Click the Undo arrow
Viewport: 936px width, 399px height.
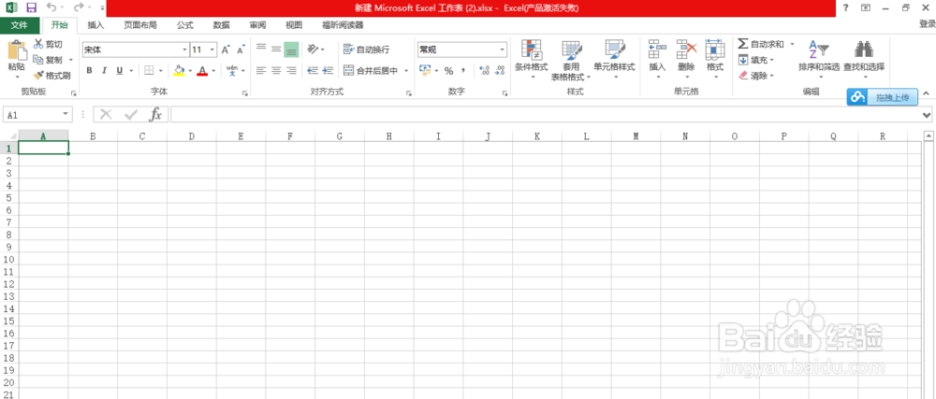click(51, 7)
